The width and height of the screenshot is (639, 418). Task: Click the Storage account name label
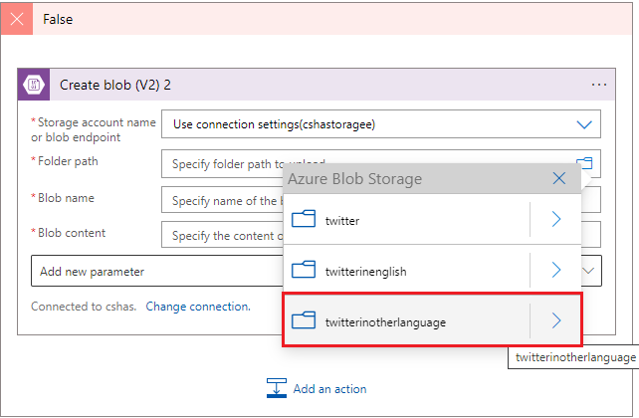(x=94, y=129)
